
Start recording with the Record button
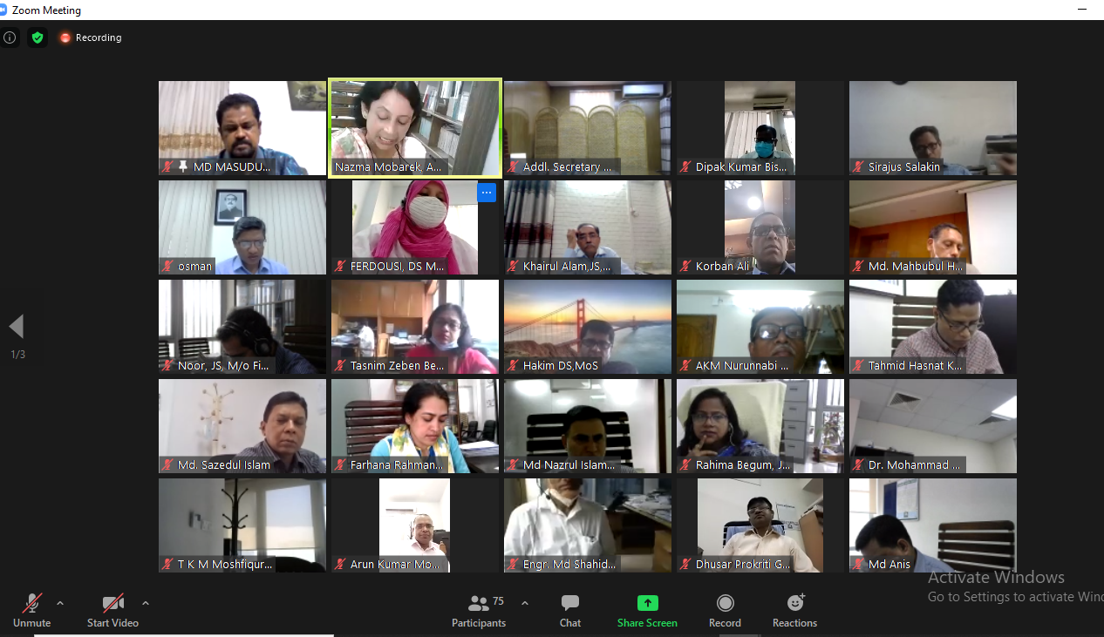[725, 610]
